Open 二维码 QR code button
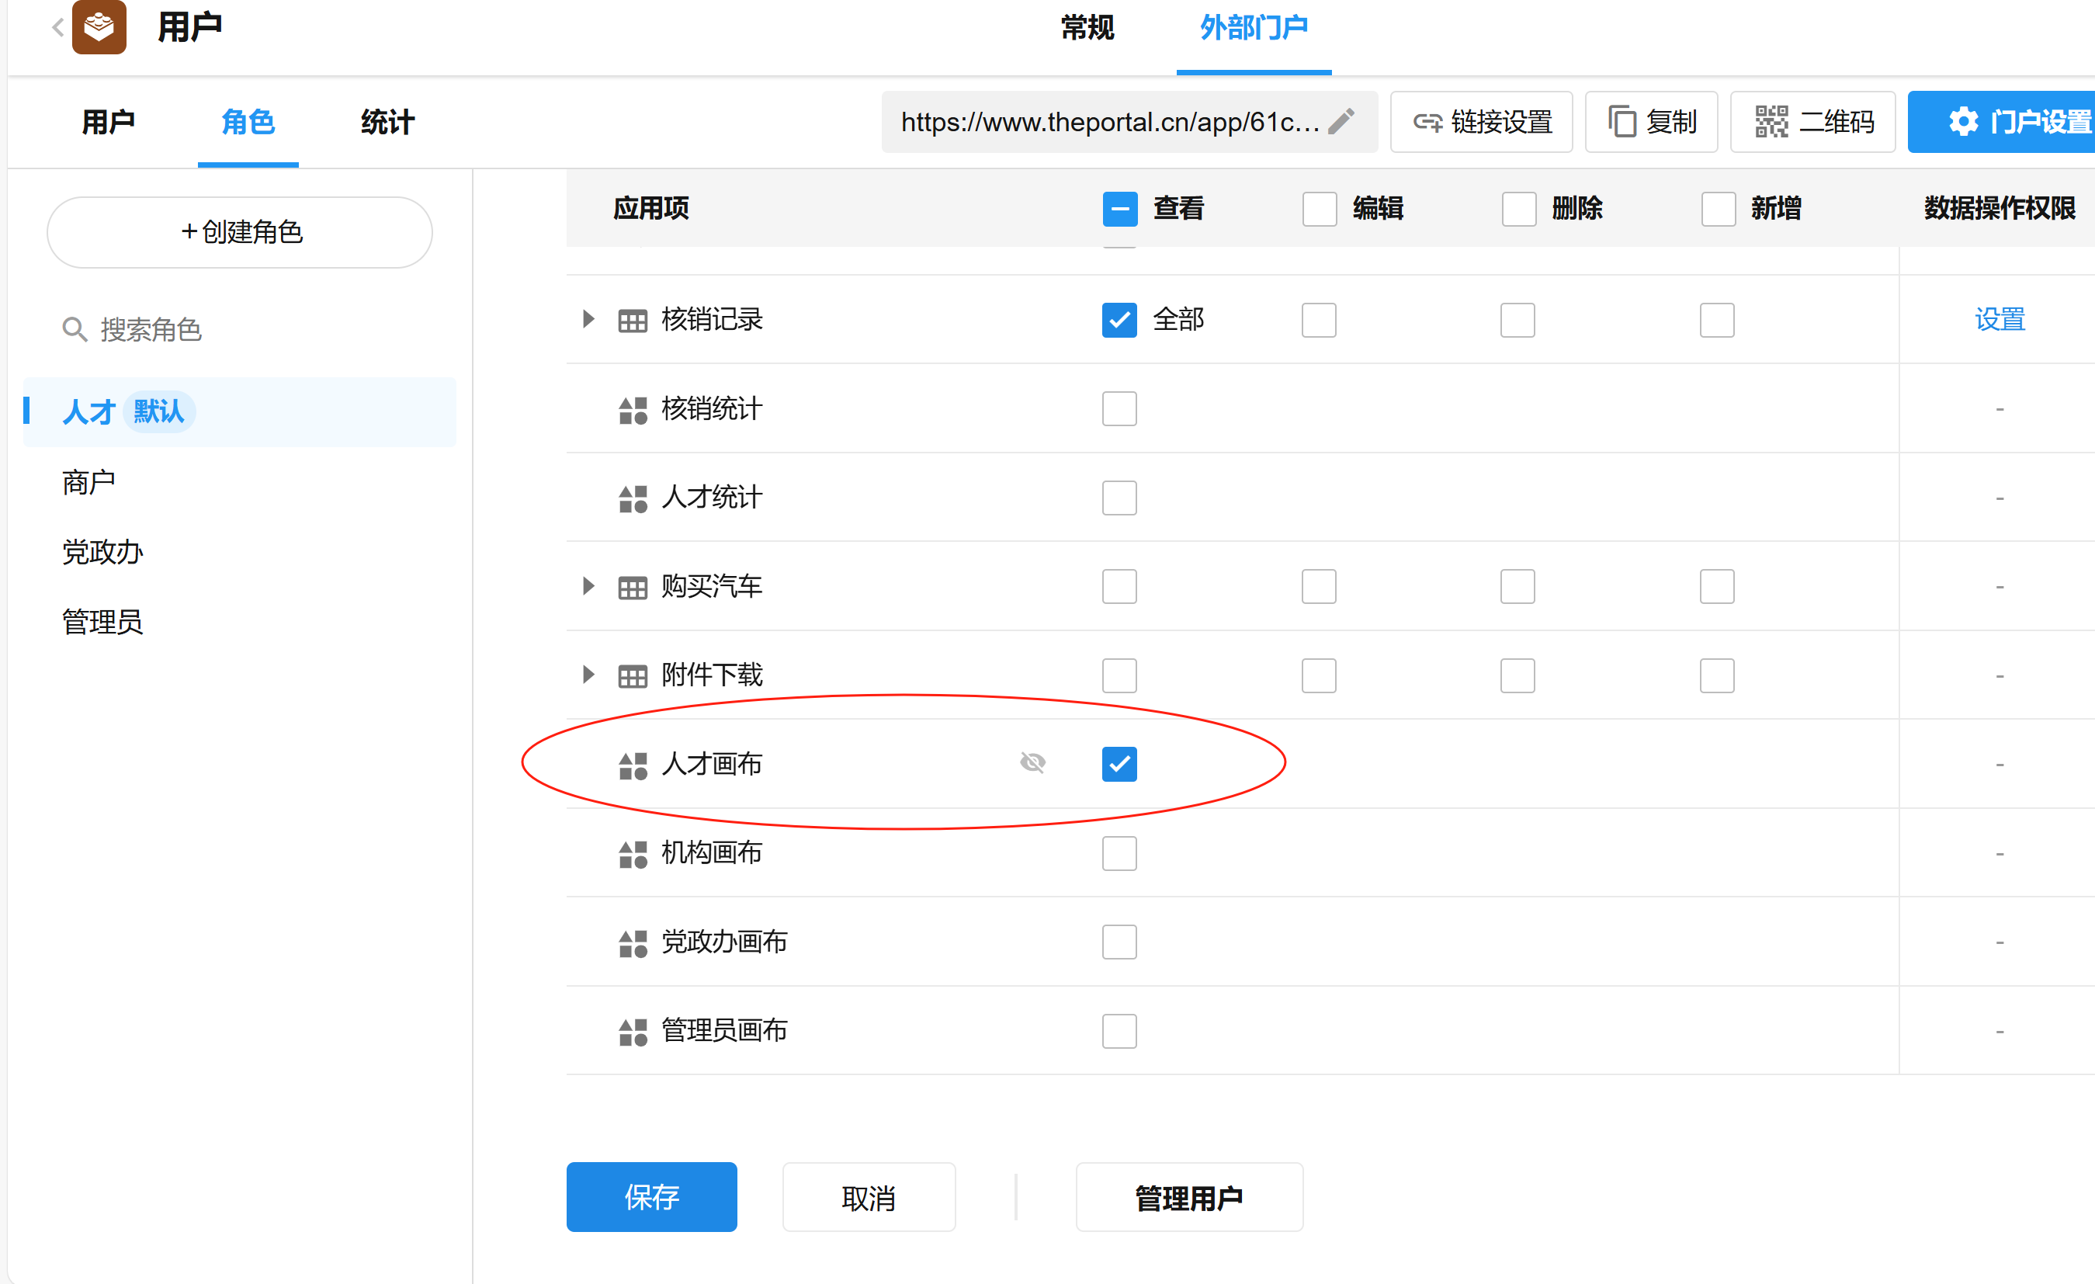 1813,122
